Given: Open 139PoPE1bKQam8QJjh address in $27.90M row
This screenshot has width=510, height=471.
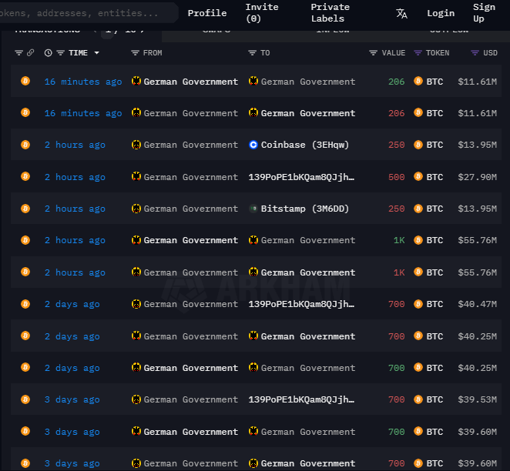Looking at the screenshot, I should click(x=301, y=177).
